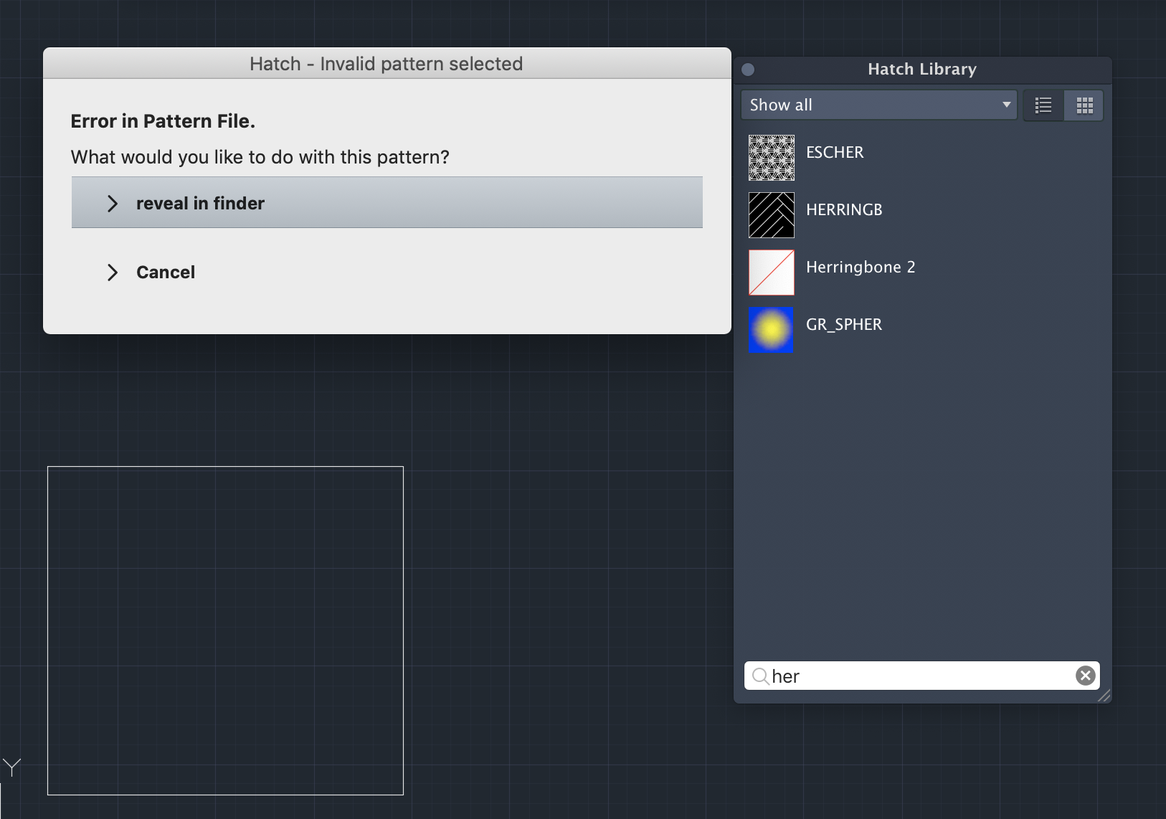
Task: Click the Hatch error dialog title bar
Action: click(386, 63)
